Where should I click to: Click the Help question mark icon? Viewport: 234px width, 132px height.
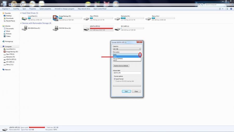tap(231, 9)
